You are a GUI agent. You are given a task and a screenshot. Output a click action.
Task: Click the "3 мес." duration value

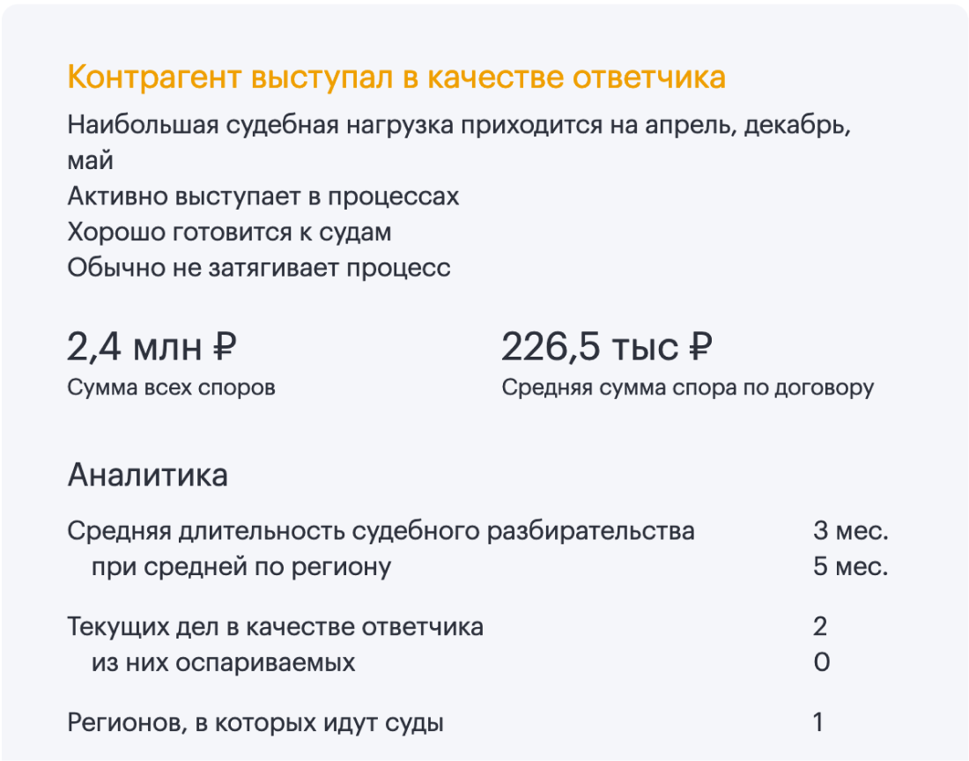pyautogui.click(x=850, y=531)
